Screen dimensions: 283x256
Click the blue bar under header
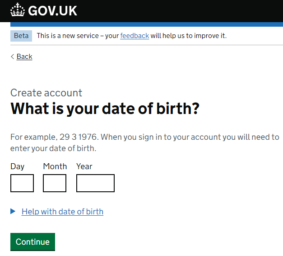tap(147, 24)
